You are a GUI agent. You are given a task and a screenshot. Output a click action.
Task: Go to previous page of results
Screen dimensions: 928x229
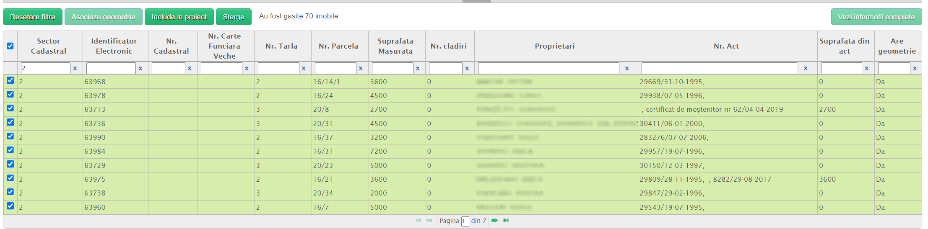[x=429, y=221]
